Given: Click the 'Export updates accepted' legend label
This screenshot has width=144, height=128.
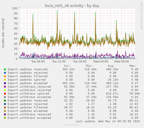Looking at the screenshot, I should (28, 111).
